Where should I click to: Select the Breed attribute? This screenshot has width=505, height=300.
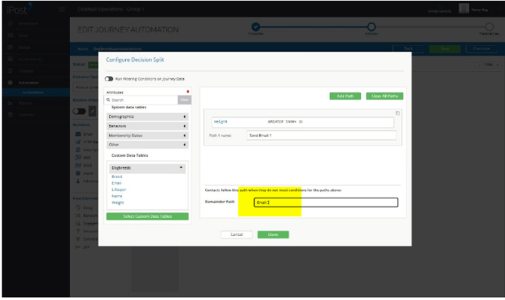point(117,176)
